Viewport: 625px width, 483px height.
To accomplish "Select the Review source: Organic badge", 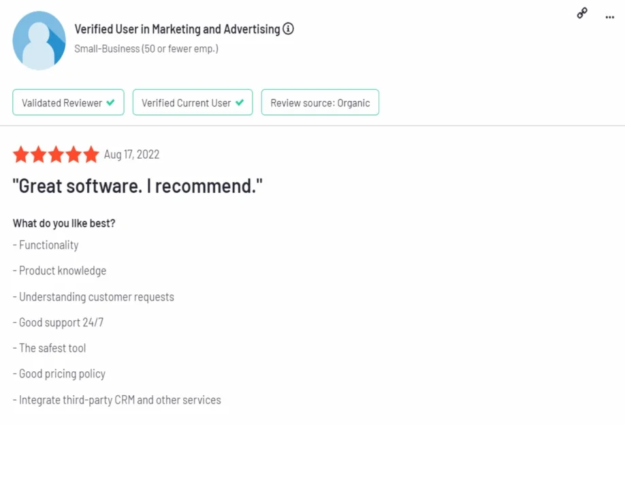I will tap(320, 103).
